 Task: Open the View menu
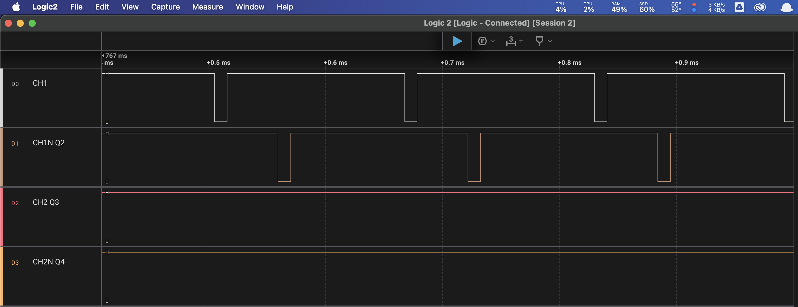tap(130, 7)
